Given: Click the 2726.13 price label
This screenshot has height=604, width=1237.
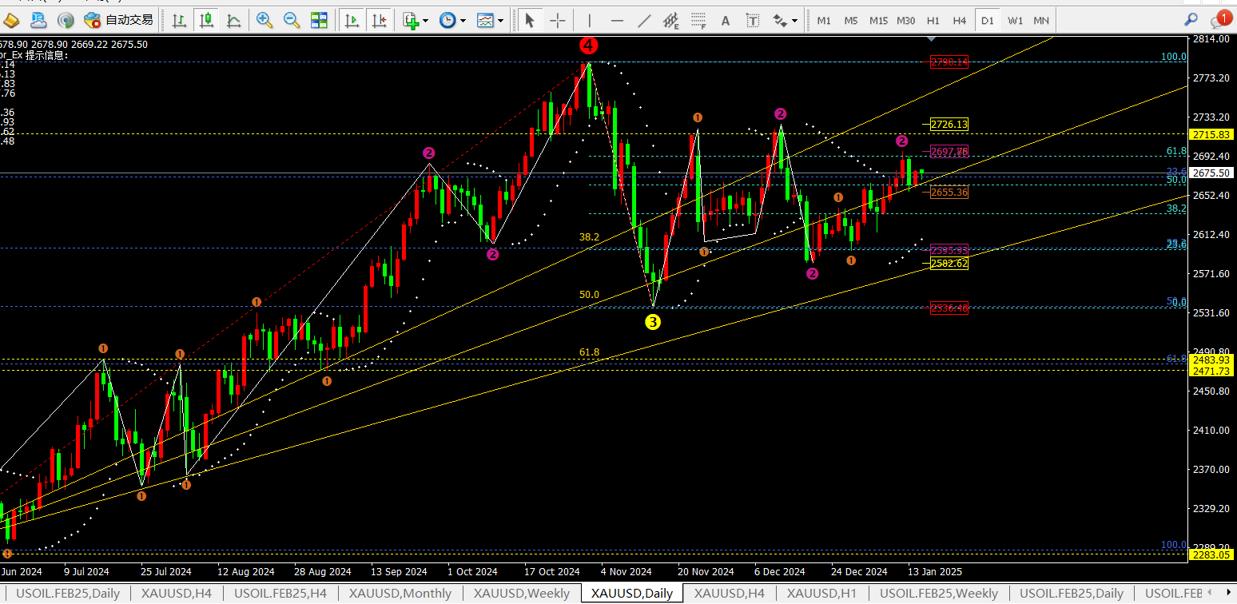Looking at the screenshot, I should 949,124.
